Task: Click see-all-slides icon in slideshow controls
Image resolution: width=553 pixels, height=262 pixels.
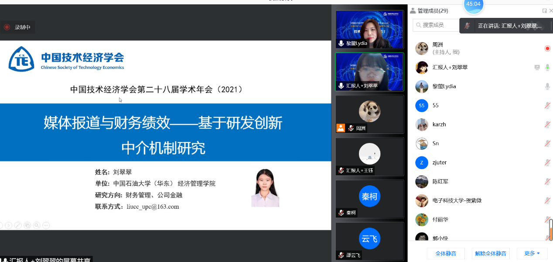Action: pos(27,225)
